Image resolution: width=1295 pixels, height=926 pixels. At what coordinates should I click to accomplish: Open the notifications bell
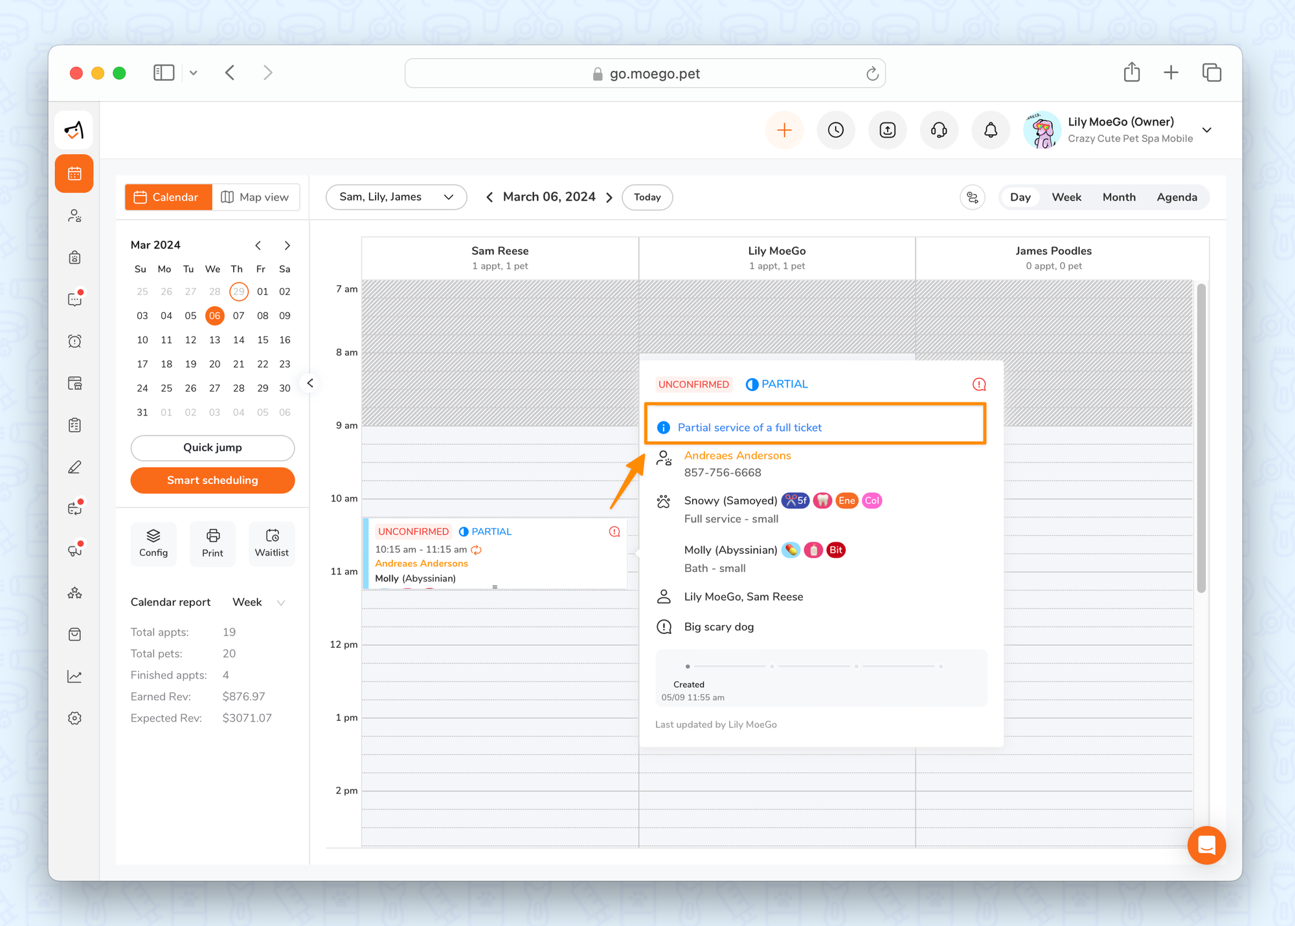(990, 130)
